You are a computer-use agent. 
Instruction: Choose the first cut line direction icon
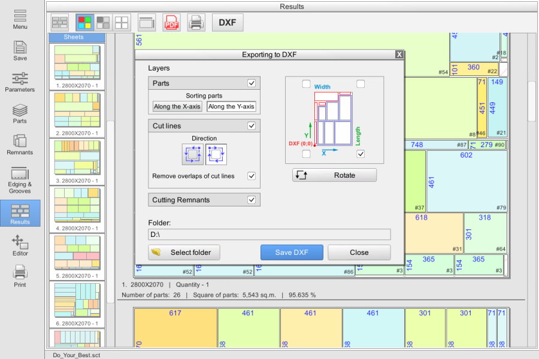[192, 154]
